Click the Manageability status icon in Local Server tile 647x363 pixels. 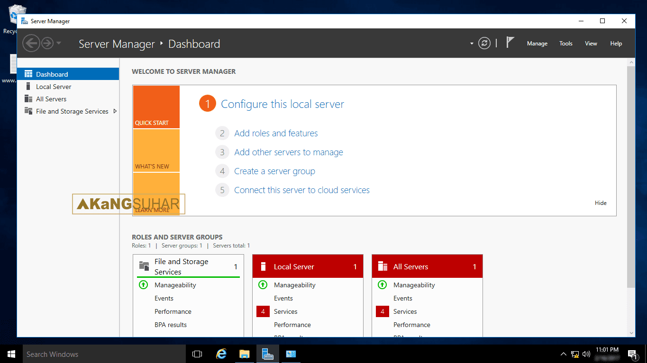(x=263, y=285)
